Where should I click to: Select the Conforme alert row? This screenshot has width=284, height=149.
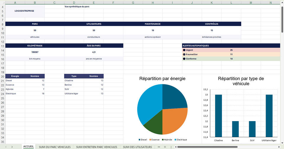[231, 59]
